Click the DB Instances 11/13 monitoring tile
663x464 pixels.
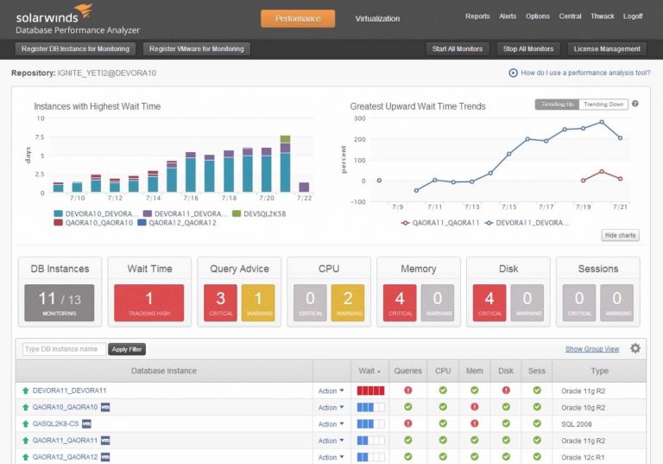point(60,302)
